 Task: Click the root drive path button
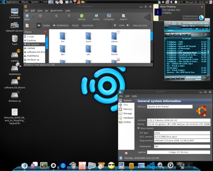coord(39,26)
